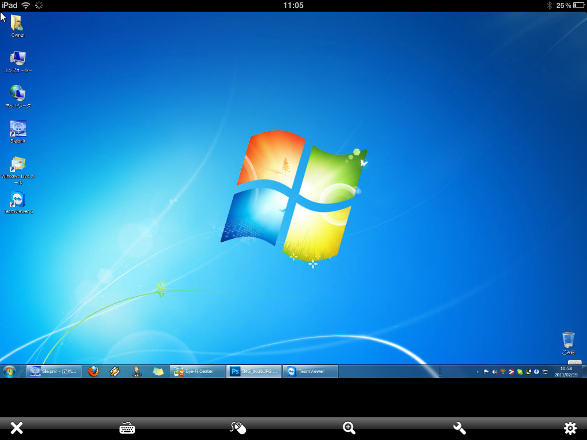
Task: Expand the small tab above the clock
Action: [574, 362]
